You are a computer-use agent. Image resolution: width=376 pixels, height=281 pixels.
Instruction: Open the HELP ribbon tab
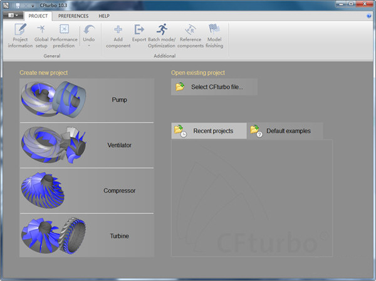pos(104,16)
